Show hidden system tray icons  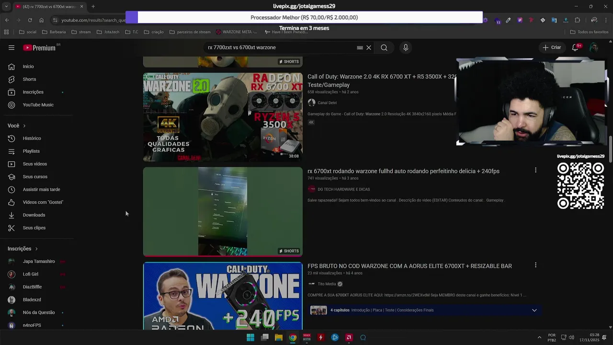(539, 337)
